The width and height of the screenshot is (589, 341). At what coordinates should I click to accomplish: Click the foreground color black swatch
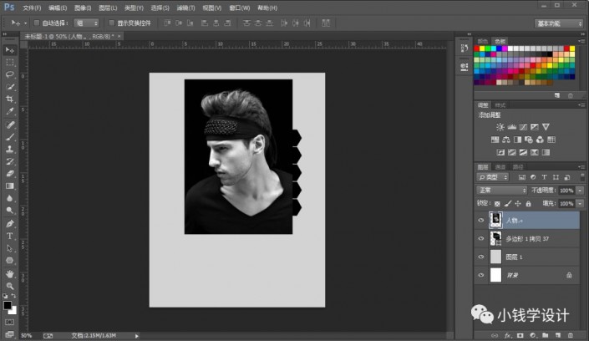click(8, 306)
